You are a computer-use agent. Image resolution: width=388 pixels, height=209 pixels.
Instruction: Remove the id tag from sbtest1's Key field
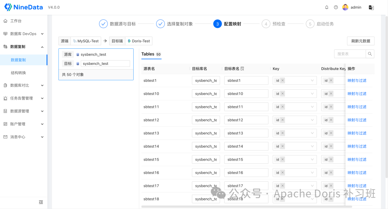click(283, 80)
